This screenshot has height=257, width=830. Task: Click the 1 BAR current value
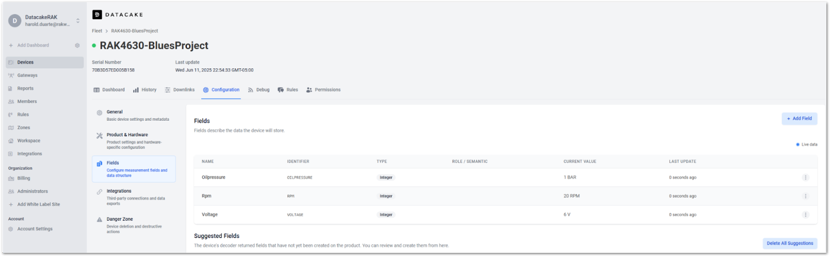coord(570,178)
